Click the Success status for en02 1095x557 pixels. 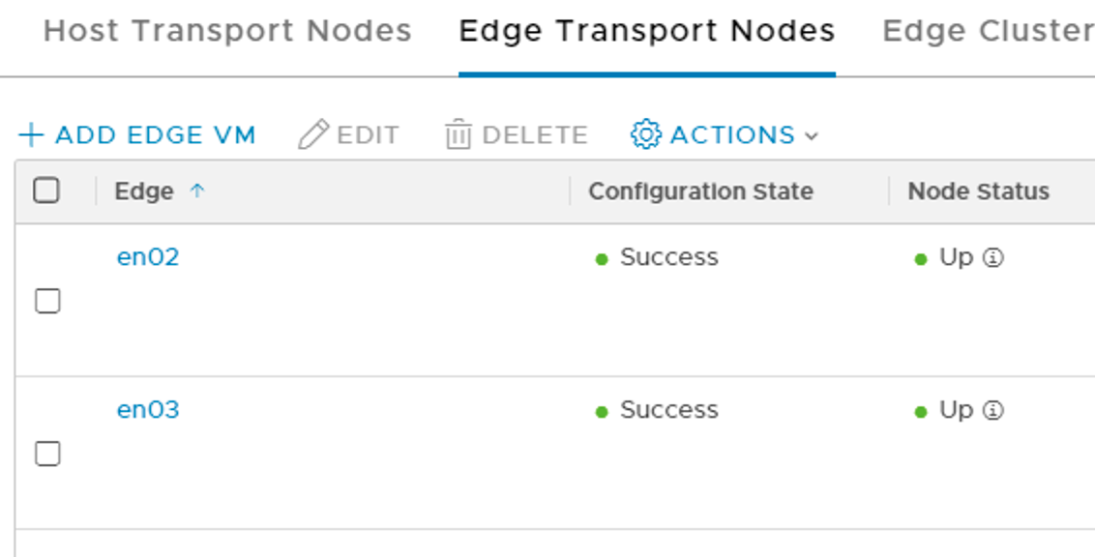[x=668, y=258]
